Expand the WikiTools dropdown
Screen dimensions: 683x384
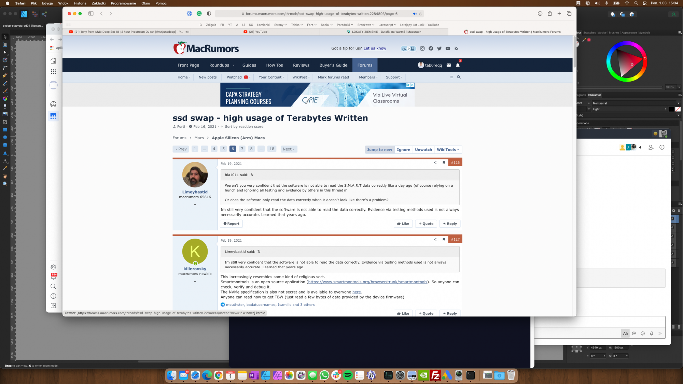(448, 150)
